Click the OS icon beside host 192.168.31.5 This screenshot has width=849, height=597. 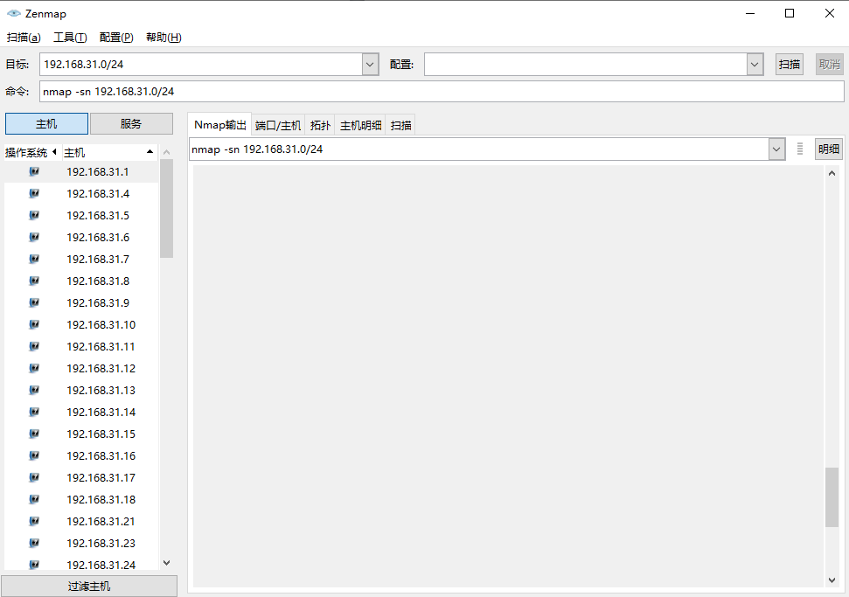pos(34,215)
